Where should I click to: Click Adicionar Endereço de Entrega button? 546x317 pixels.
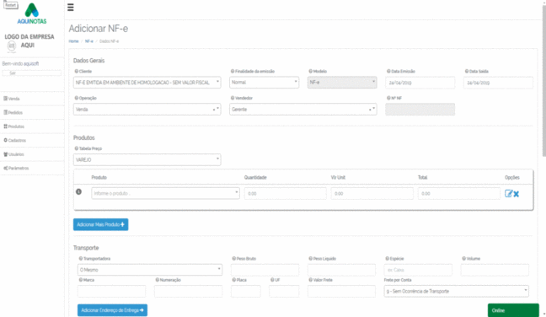point(112,310)
